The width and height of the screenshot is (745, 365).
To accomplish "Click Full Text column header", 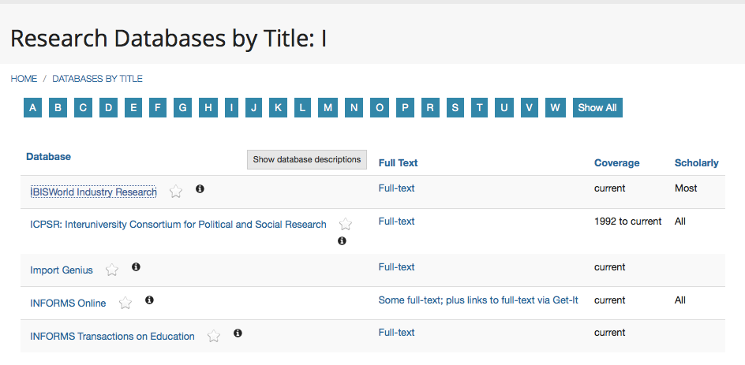I will 399,163.
